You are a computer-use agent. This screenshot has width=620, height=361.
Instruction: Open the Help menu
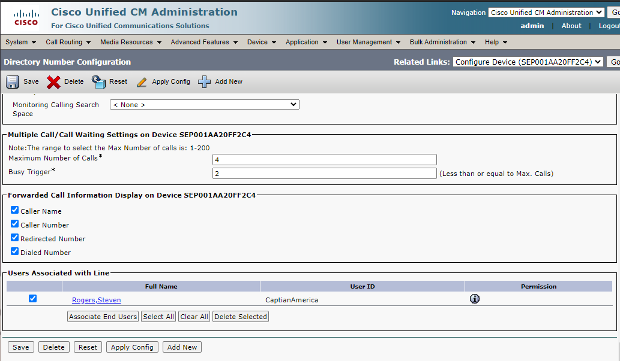pyautogui.click(x=496, y=42)
